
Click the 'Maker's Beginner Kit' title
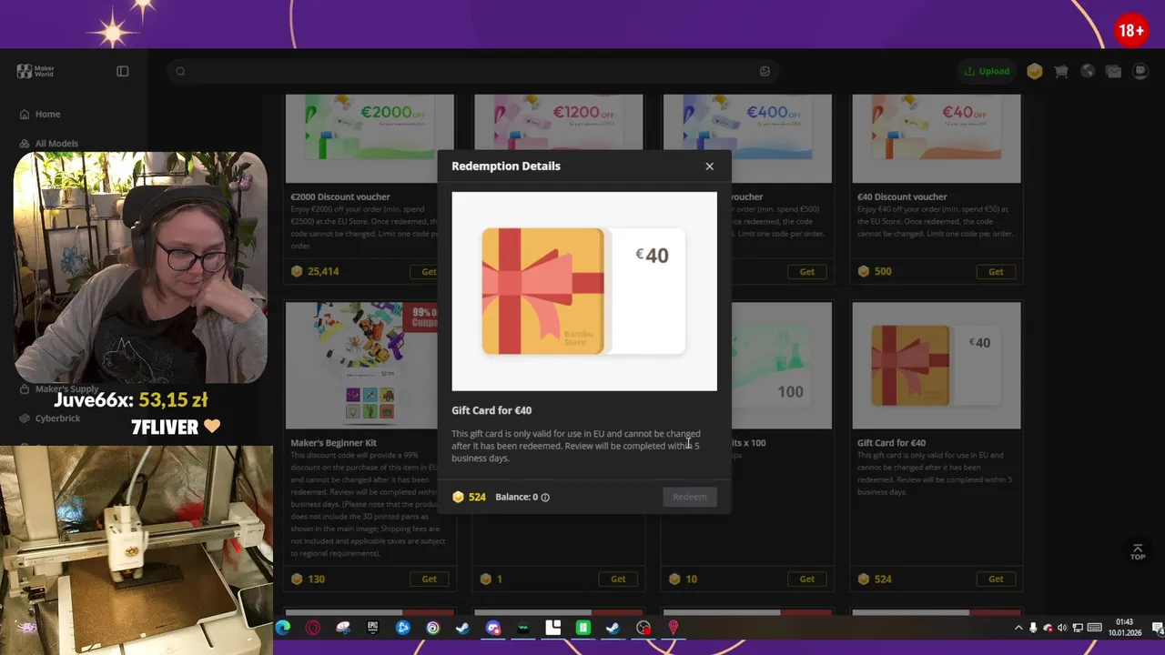tap(333, 443)
